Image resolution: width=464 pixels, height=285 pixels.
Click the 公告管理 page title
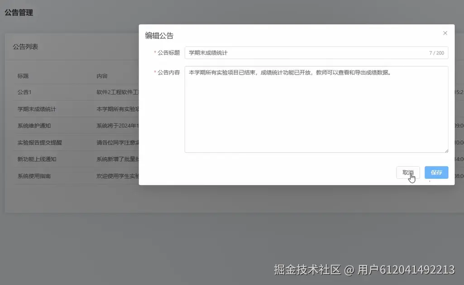[x=19, y=13]
